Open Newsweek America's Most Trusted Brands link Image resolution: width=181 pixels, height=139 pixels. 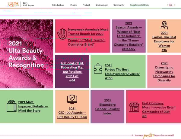click(x=88, y=32)
